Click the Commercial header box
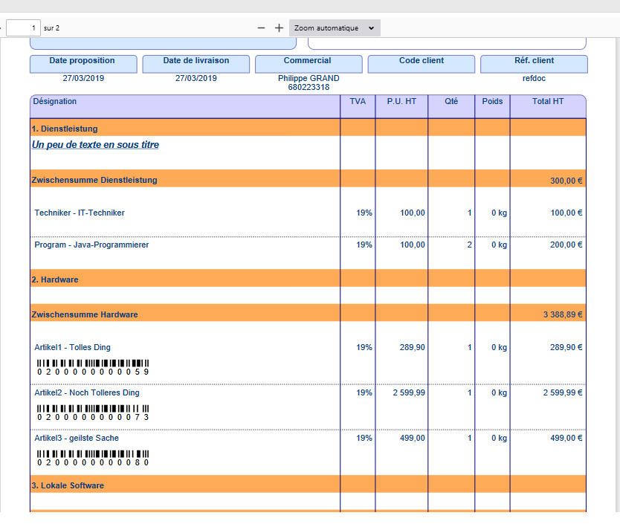Viewport: 620px width, 527px height. (x=308, y=62)
